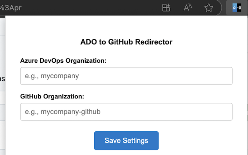This screenshot has width=248, height=155.
Task: Click the install app icon in address bar
Action: pos(166,8)
